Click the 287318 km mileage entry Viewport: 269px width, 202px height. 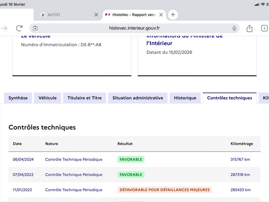[x=240, y=175]
